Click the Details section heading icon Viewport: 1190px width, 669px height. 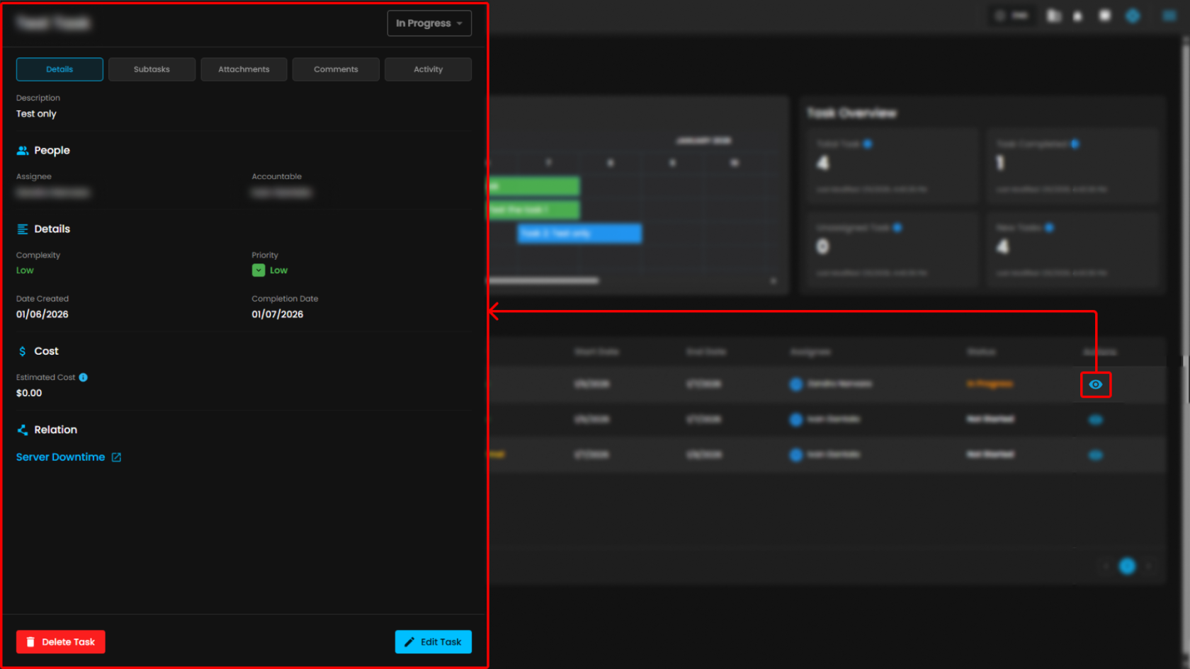coord(23,229)
